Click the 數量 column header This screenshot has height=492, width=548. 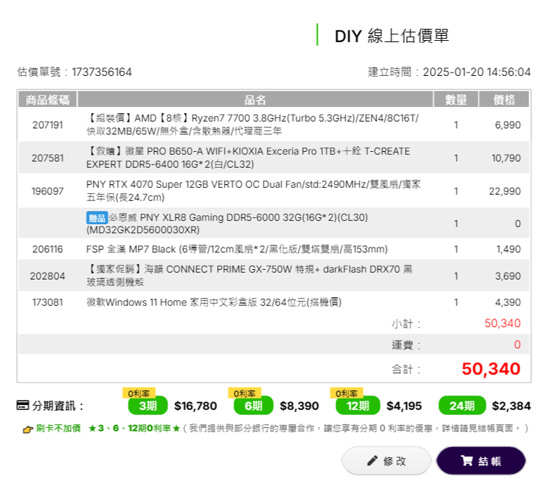click(456, 100)
